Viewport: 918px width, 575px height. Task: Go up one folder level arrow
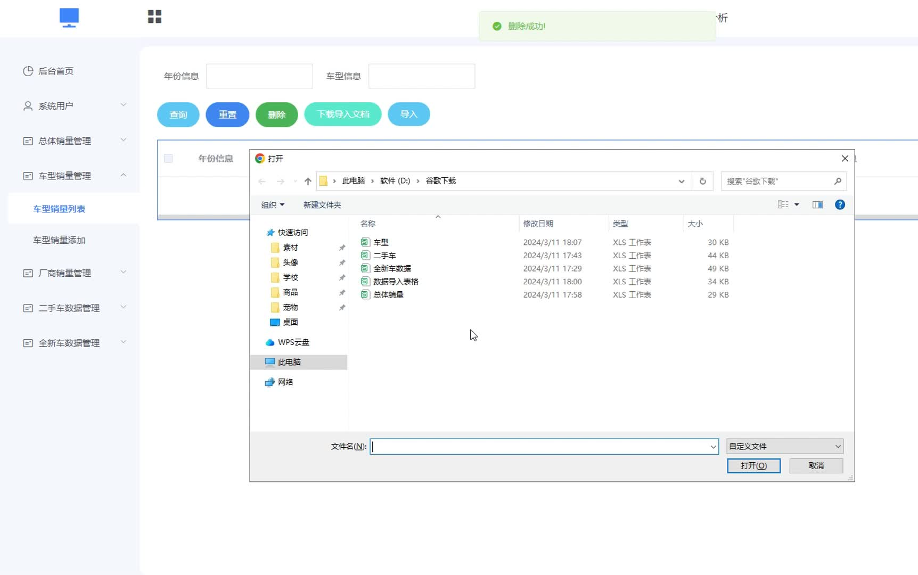pos(308,181)
